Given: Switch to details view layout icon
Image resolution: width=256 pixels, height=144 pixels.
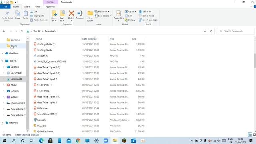Looking at the screenshot, I should coord(250,135).
